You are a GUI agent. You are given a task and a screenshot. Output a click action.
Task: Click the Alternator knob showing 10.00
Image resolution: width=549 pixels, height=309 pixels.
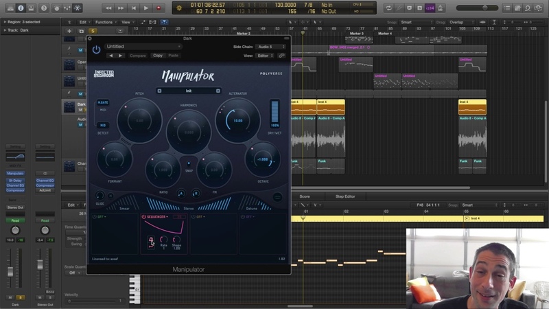click(x=237, y=121)
